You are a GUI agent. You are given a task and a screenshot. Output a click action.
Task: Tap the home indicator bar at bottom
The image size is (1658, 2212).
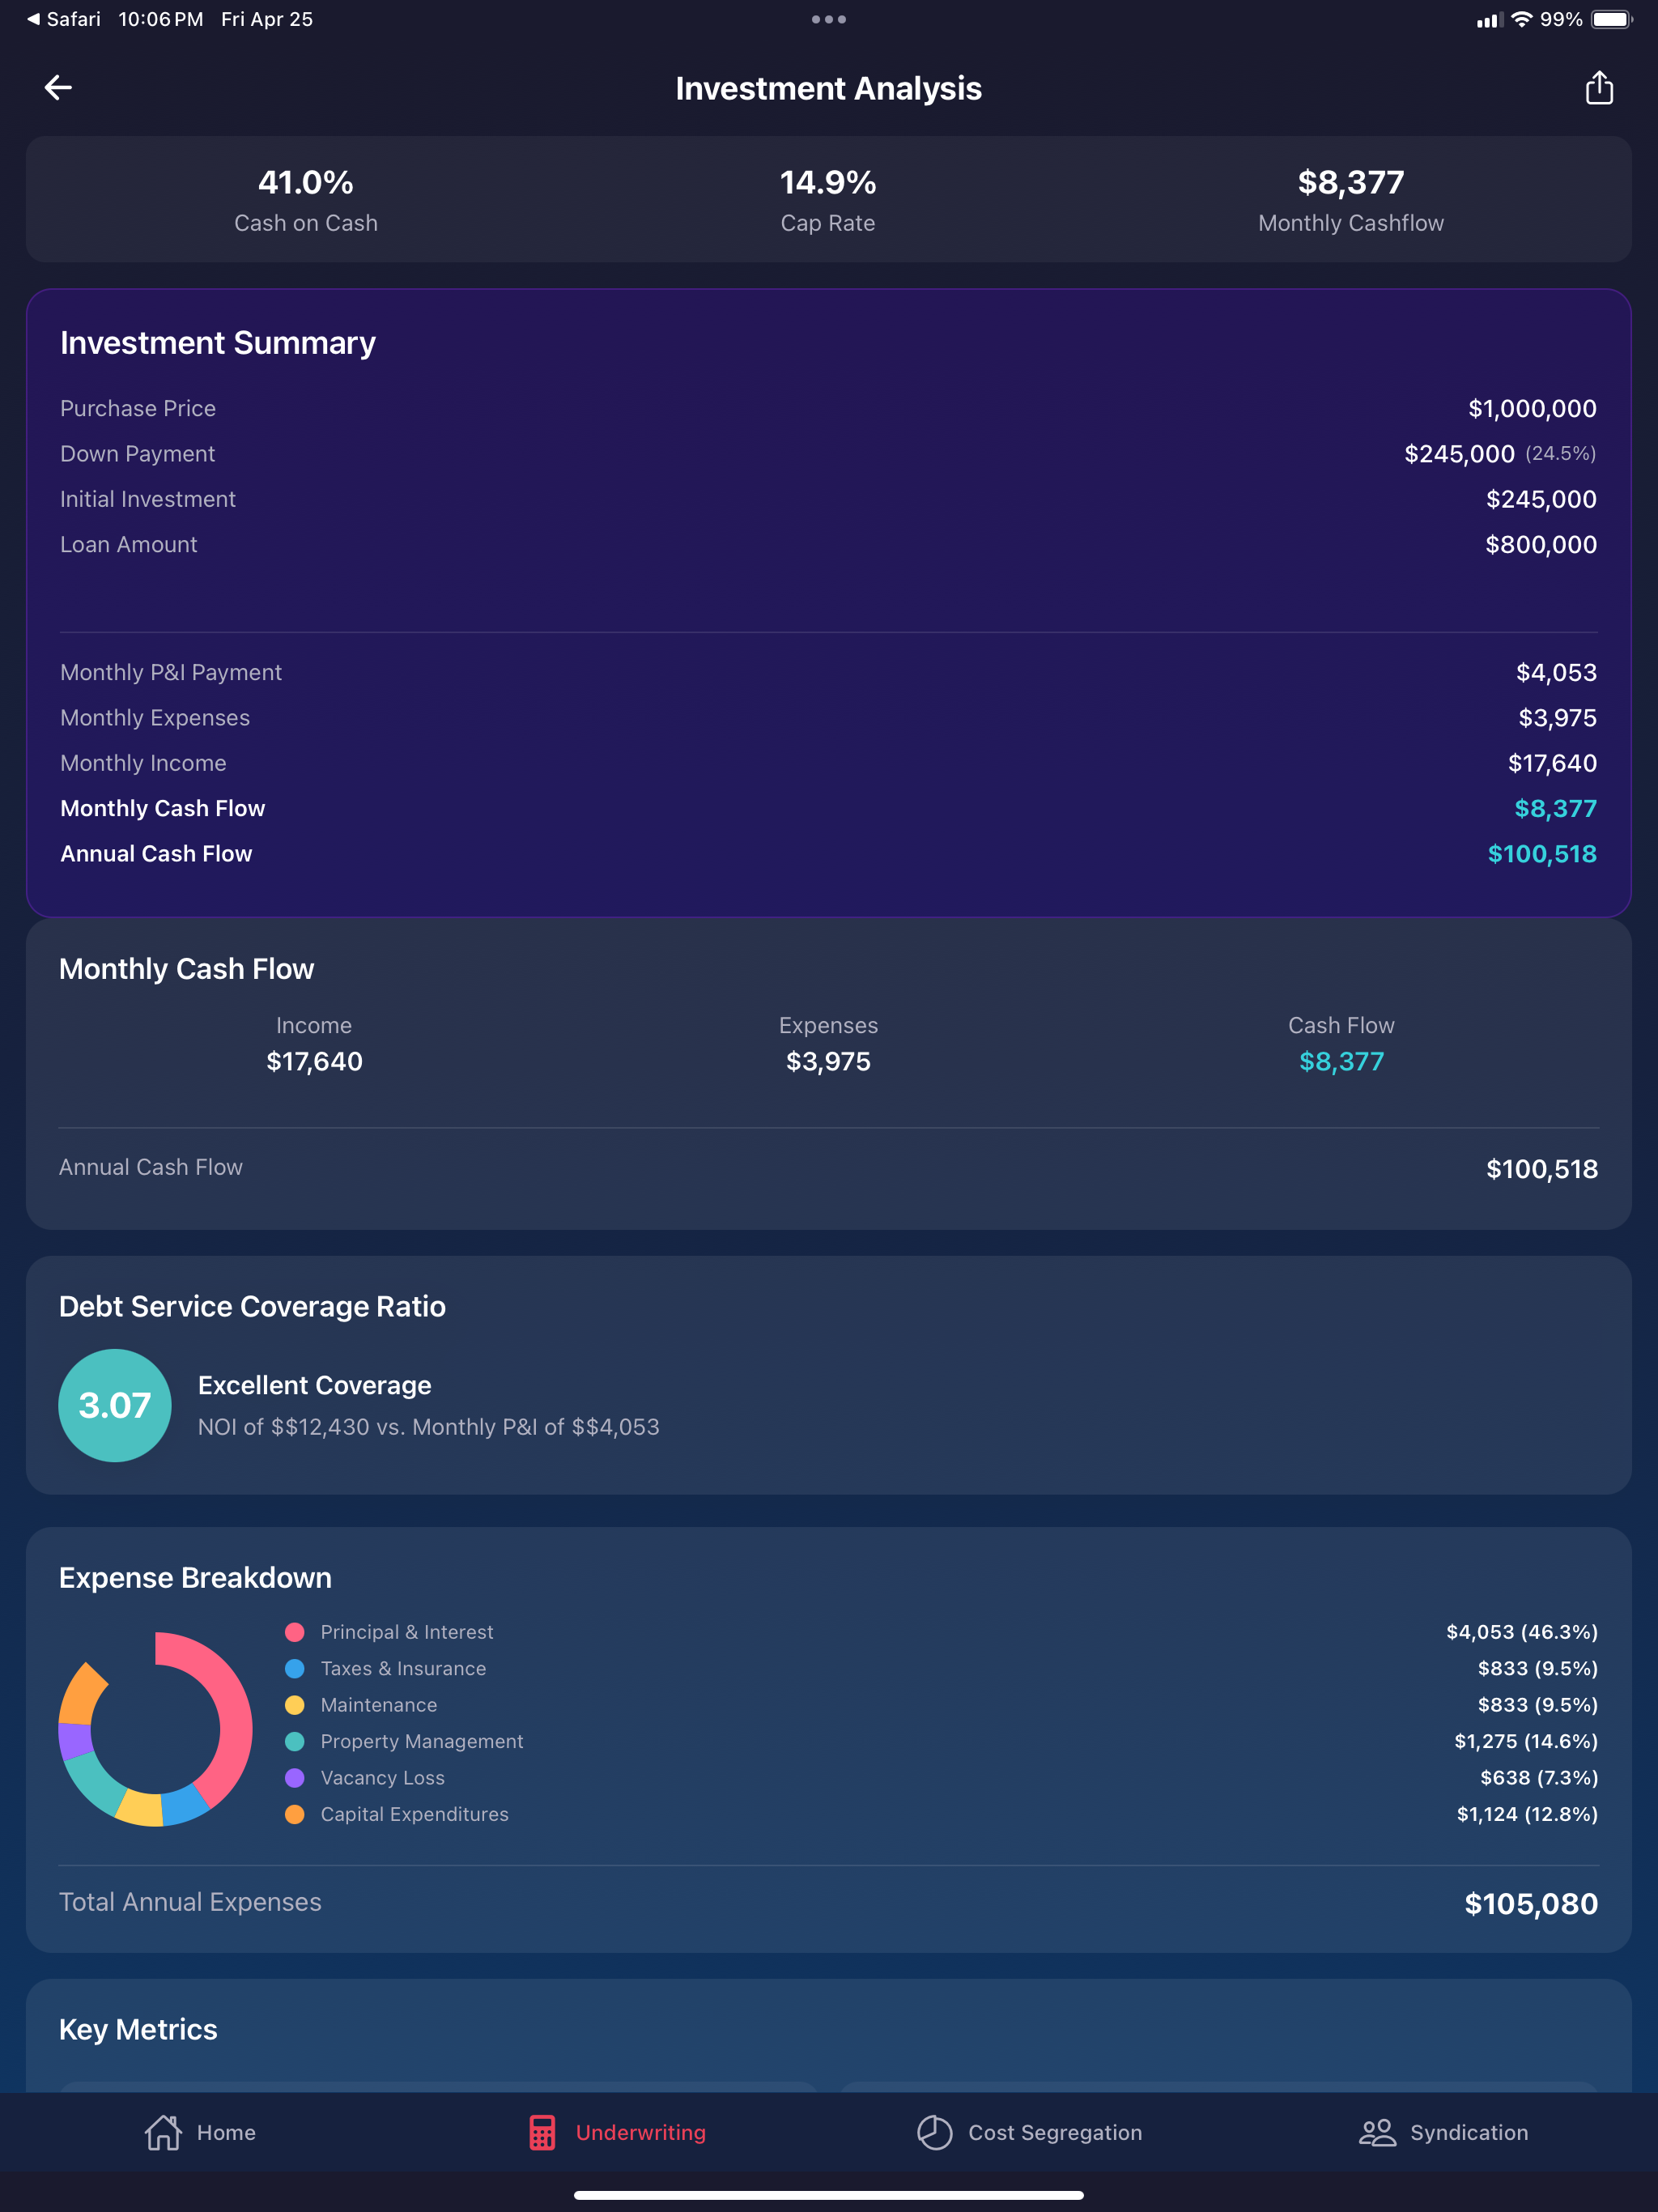(828, 2195)
